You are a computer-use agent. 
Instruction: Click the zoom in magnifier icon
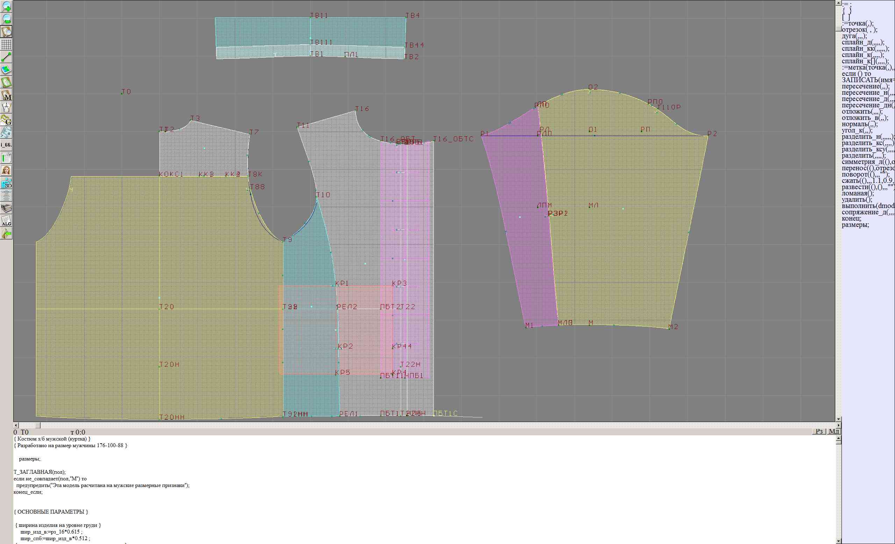6,6
